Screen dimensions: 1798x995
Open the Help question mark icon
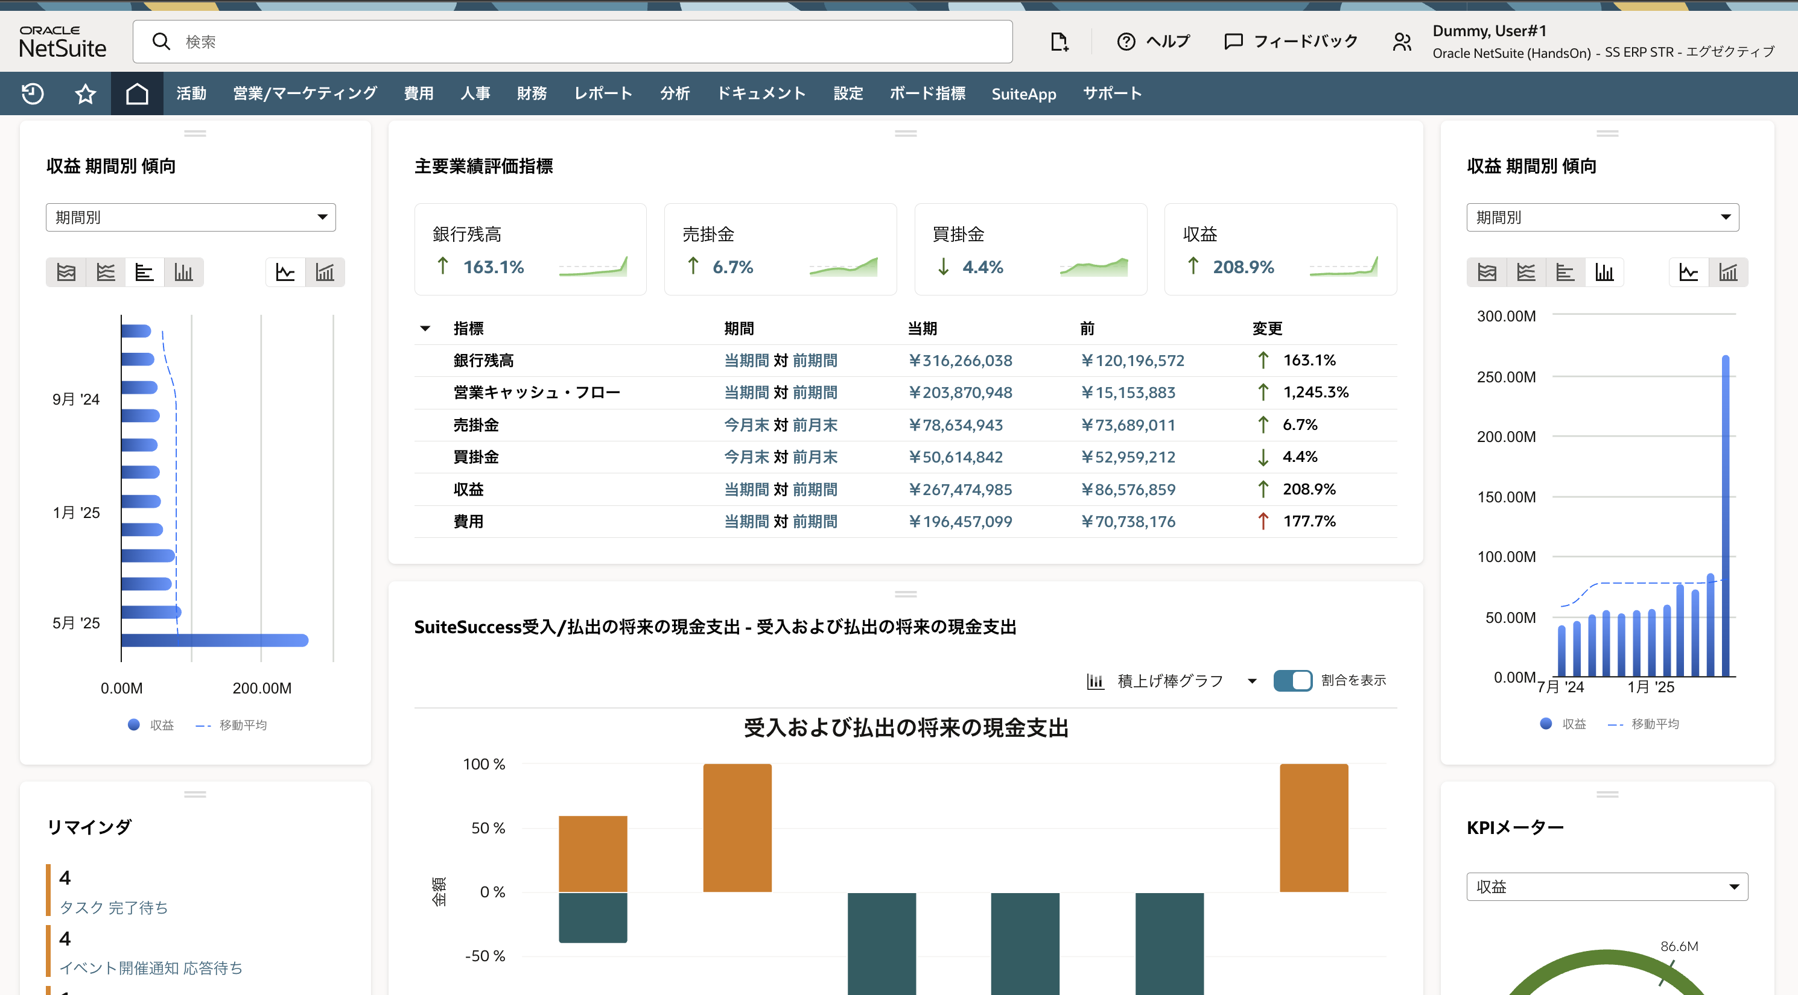1125,41
